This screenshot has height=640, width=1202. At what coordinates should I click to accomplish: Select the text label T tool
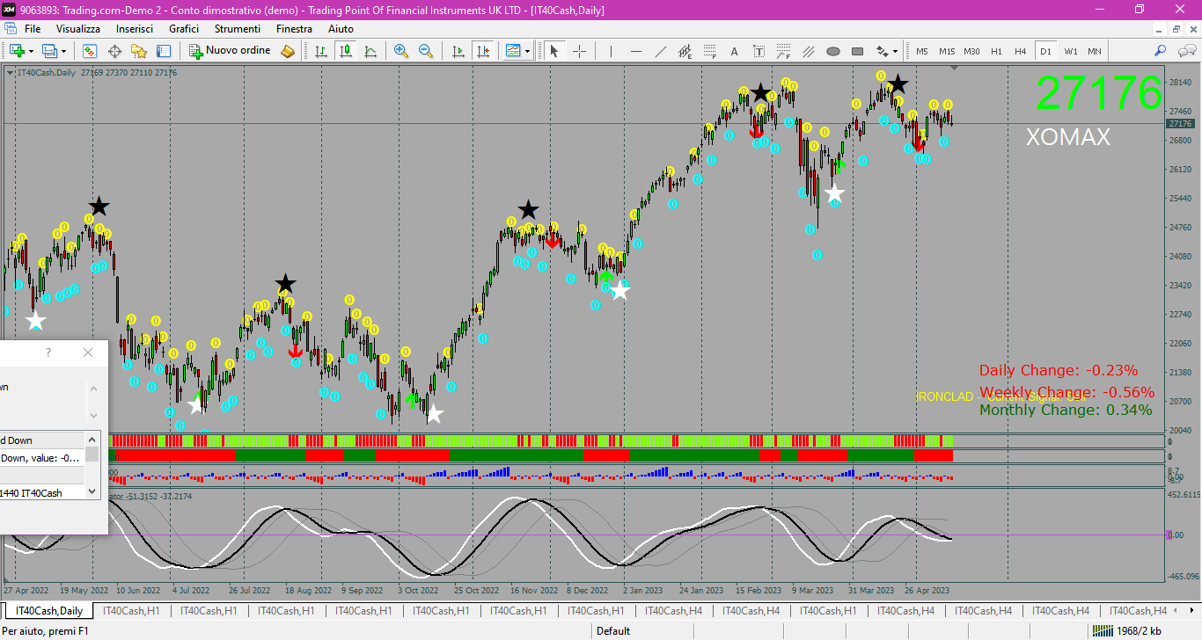tap(759, 51)
